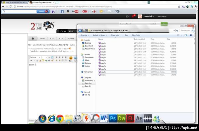Click the Google Chrome dock icon
Screen dimensions: 199x131
click(x=60, y=118)
